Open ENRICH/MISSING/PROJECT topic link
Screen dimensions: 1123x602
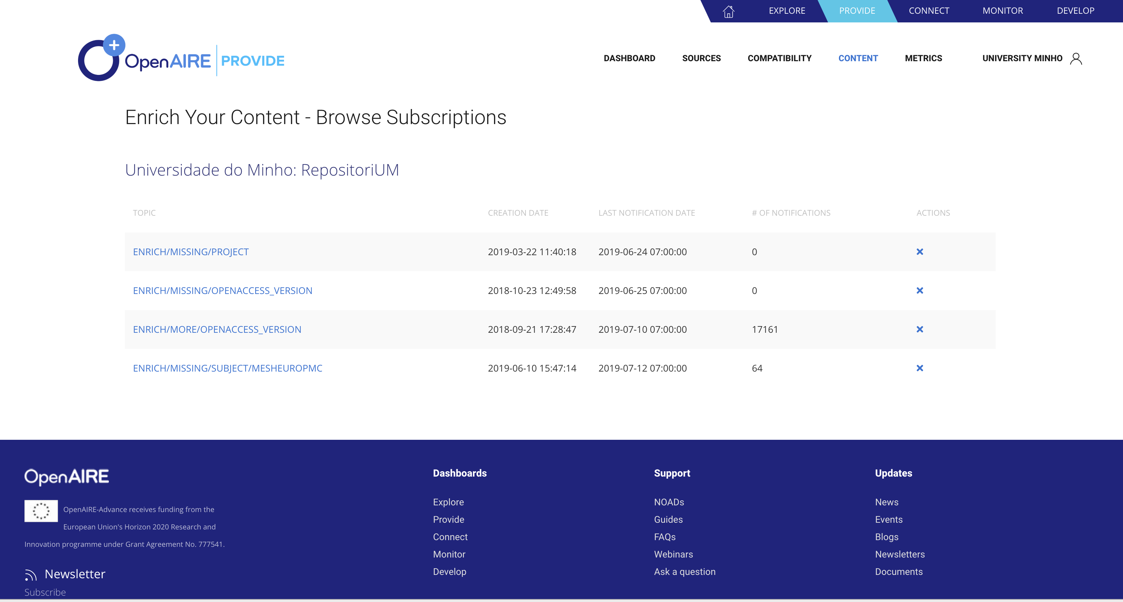pyautogui.click(x=191, y=252)
